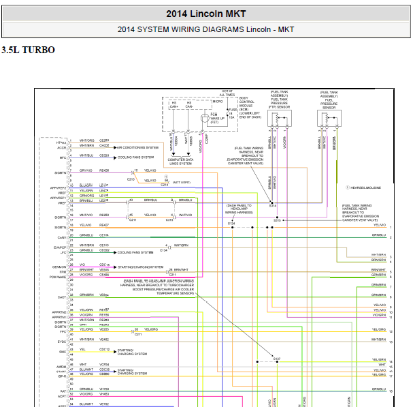
Task: Click the "HOT AT ALL TIMES" label
Action: (227, 93)
